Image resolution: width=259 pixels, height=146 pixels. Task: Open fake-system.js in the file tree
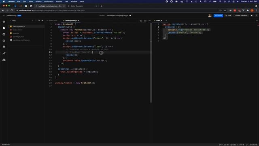(26, 26)
